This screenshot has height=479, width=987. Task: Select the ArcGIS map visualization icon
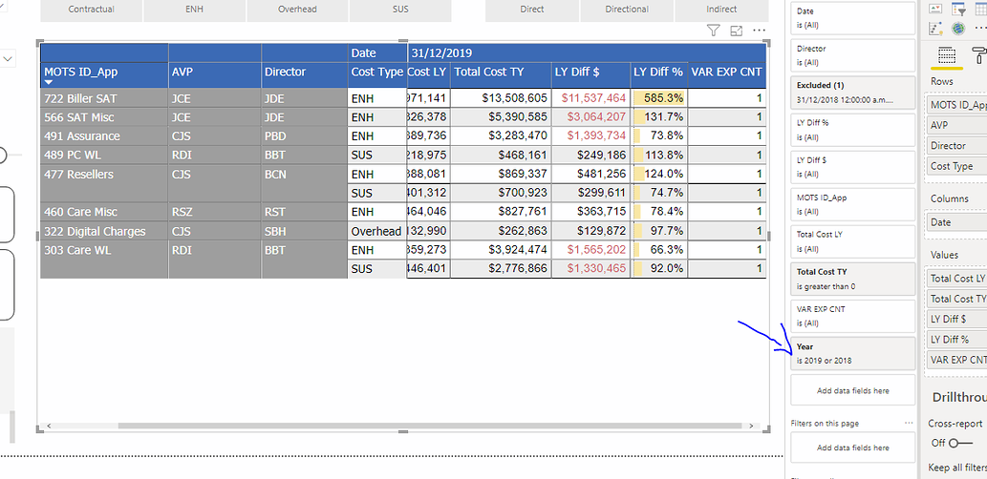click(958, 29)
